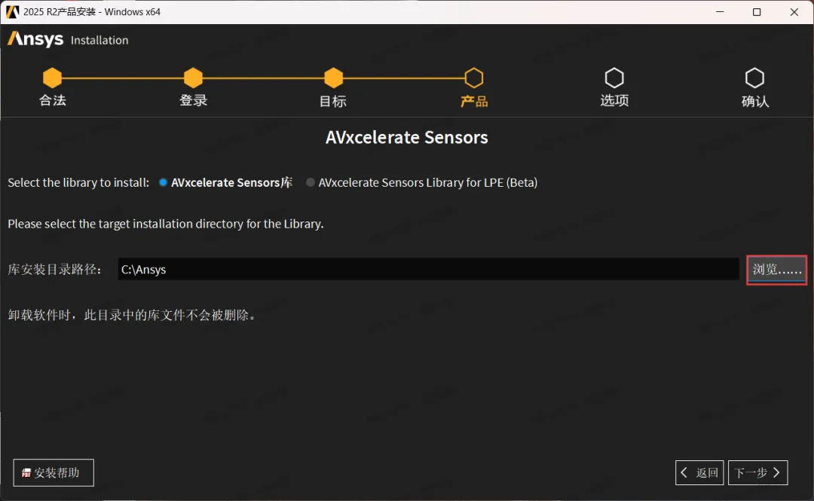Click 'Please select the target installation directory' text
The height and width of the screenshot is (501, 814).
pos(166,224)
